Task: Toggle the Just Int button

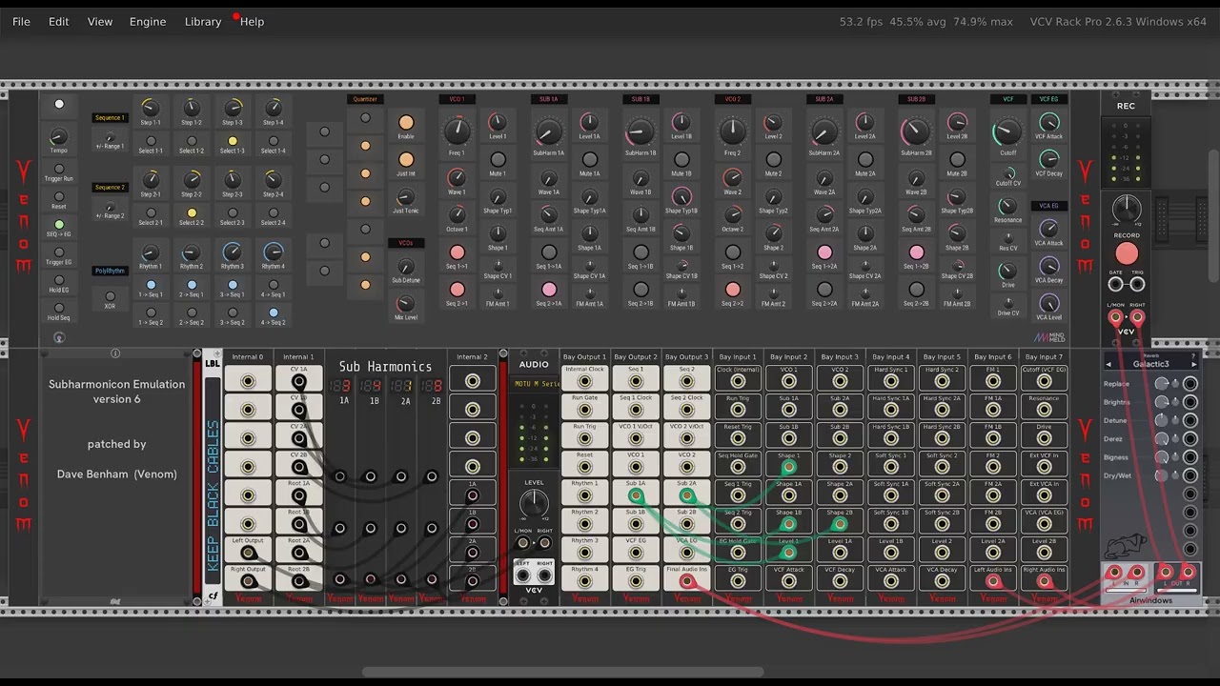Action: pos(406,159)
